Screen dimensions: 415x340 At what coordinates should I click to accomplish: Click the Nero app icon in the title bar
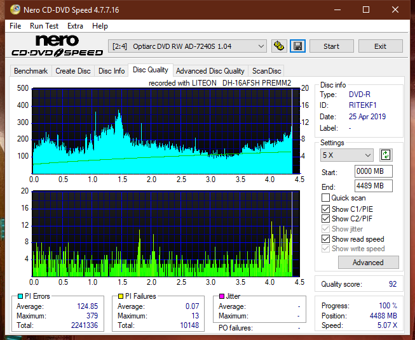15,10
